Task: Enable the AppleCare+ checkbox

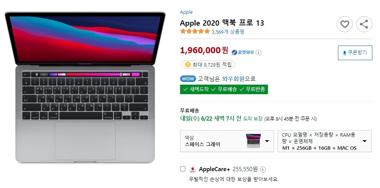Action: [183, 169]
